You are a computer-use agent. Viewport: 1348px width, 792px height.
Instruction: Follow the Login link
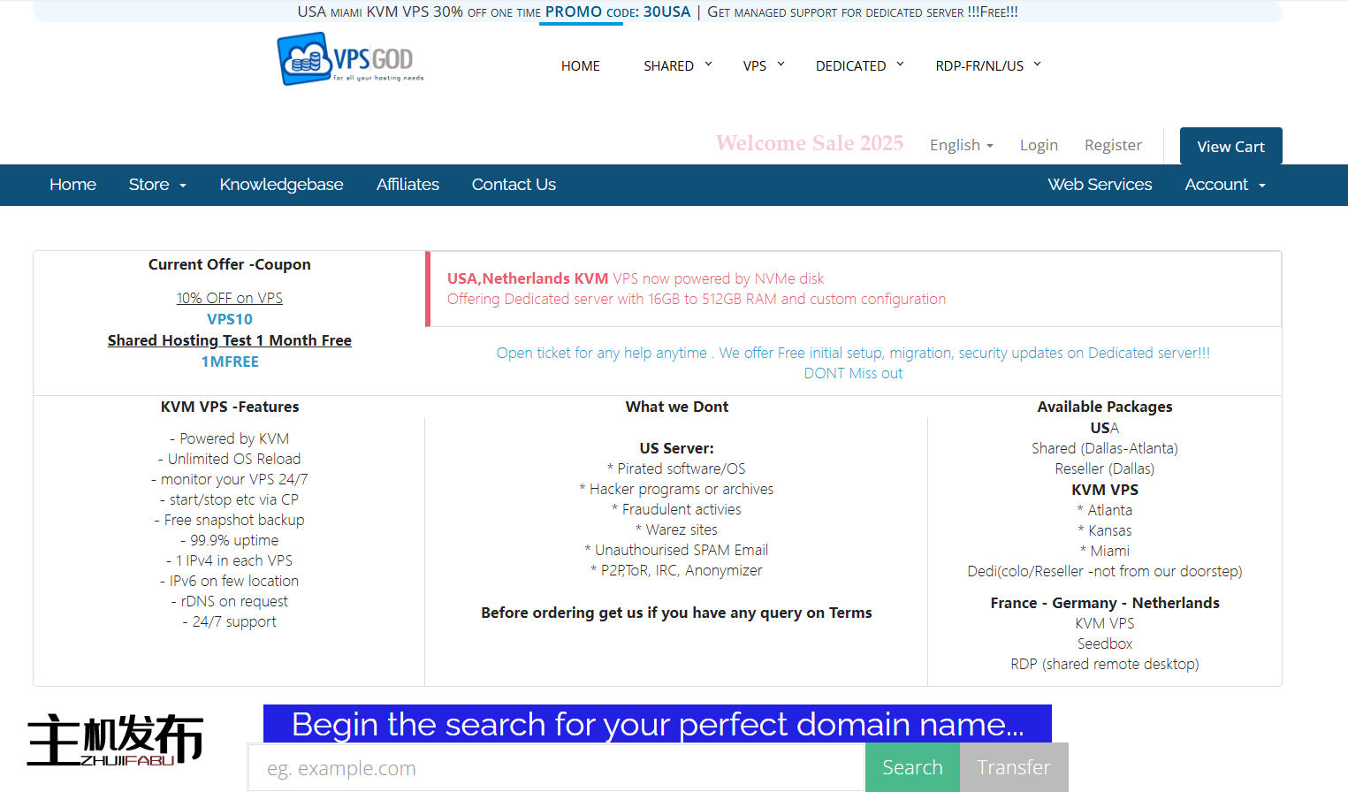click(x=1039, y=145)
